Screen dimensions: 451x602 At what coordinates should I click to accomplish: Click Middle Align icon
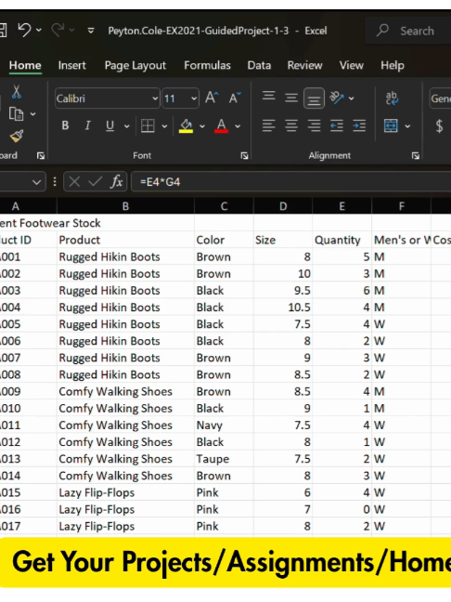pos(291,98)
